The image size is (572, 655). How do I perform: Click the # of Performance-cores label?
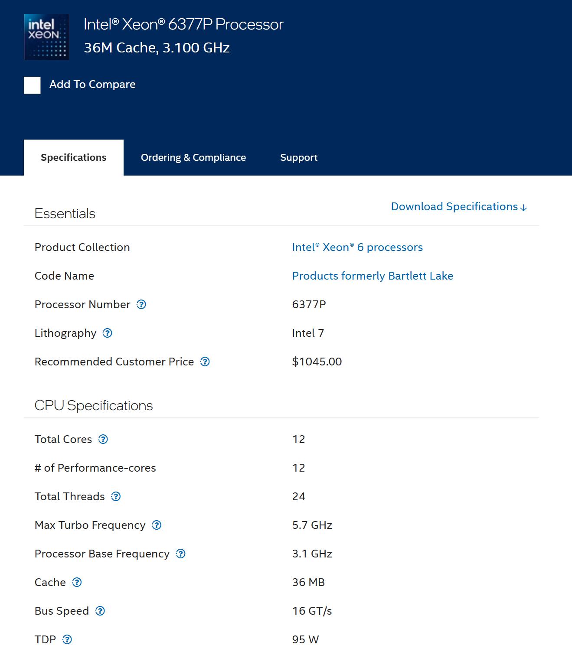[95, 468]
